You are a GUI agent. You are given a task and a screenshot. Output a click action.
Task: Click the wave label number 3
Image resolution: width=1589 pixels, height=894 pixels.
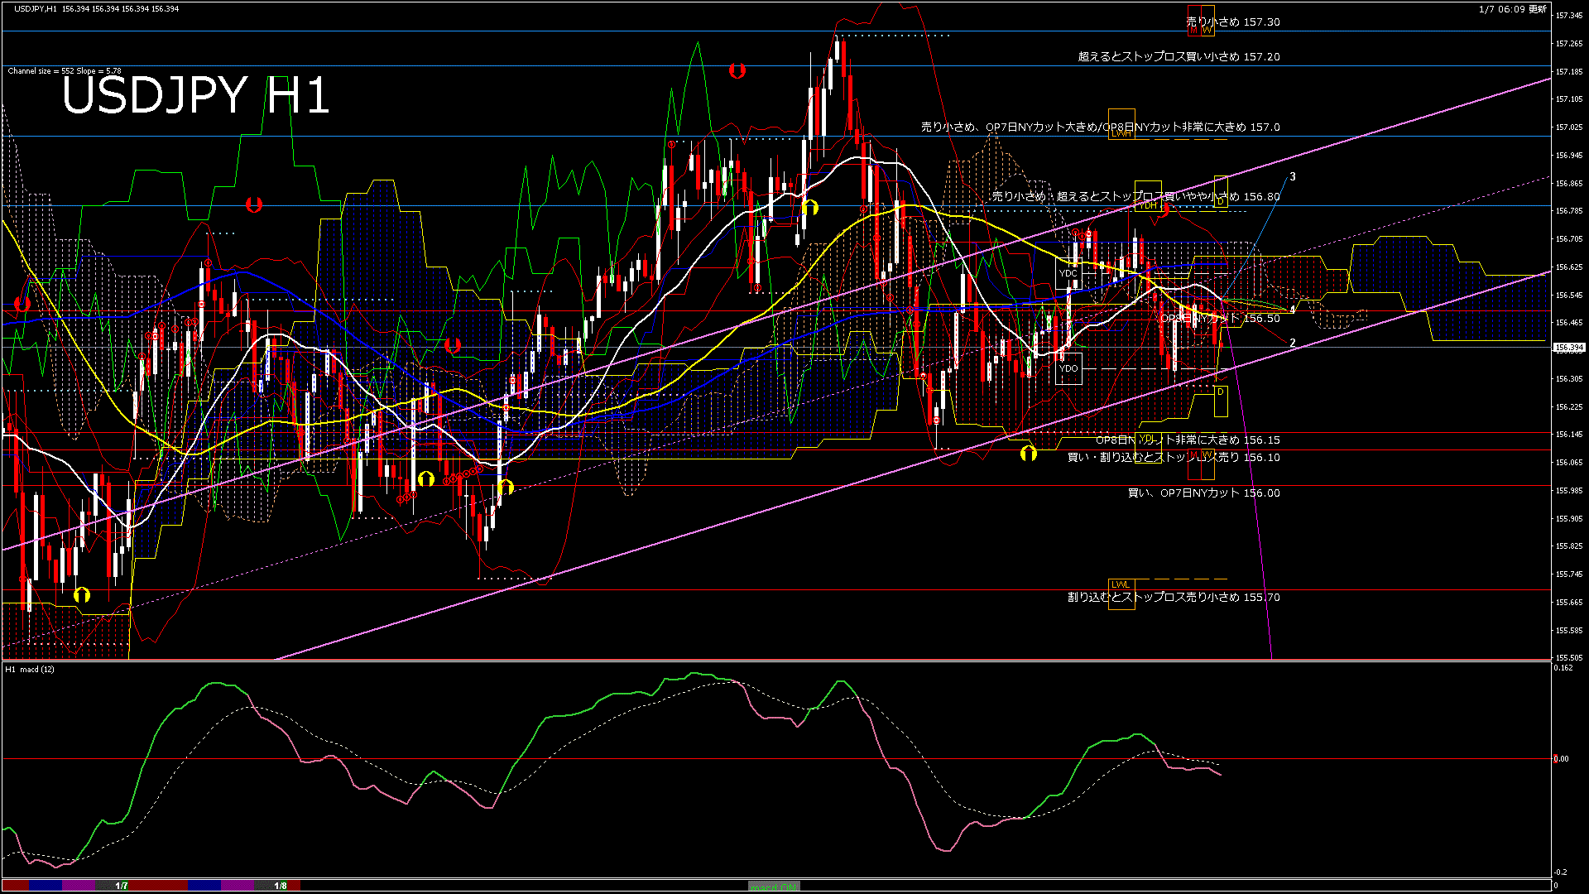coord(1293,176)
